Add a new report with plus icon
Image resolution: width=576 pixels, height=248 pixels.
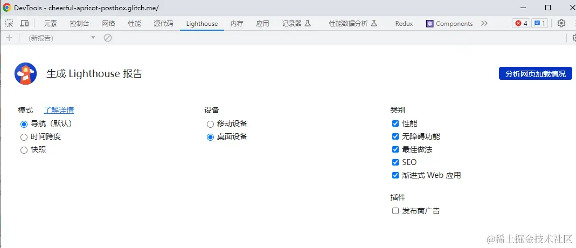coord(10,38)
